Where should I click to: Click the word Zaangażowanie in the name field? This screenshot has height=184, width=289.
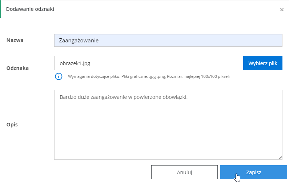(x=79, y=41)
